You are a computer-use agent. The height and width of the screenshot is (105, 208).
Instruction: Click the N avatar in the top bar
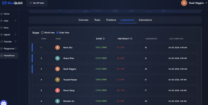point(184,3)
